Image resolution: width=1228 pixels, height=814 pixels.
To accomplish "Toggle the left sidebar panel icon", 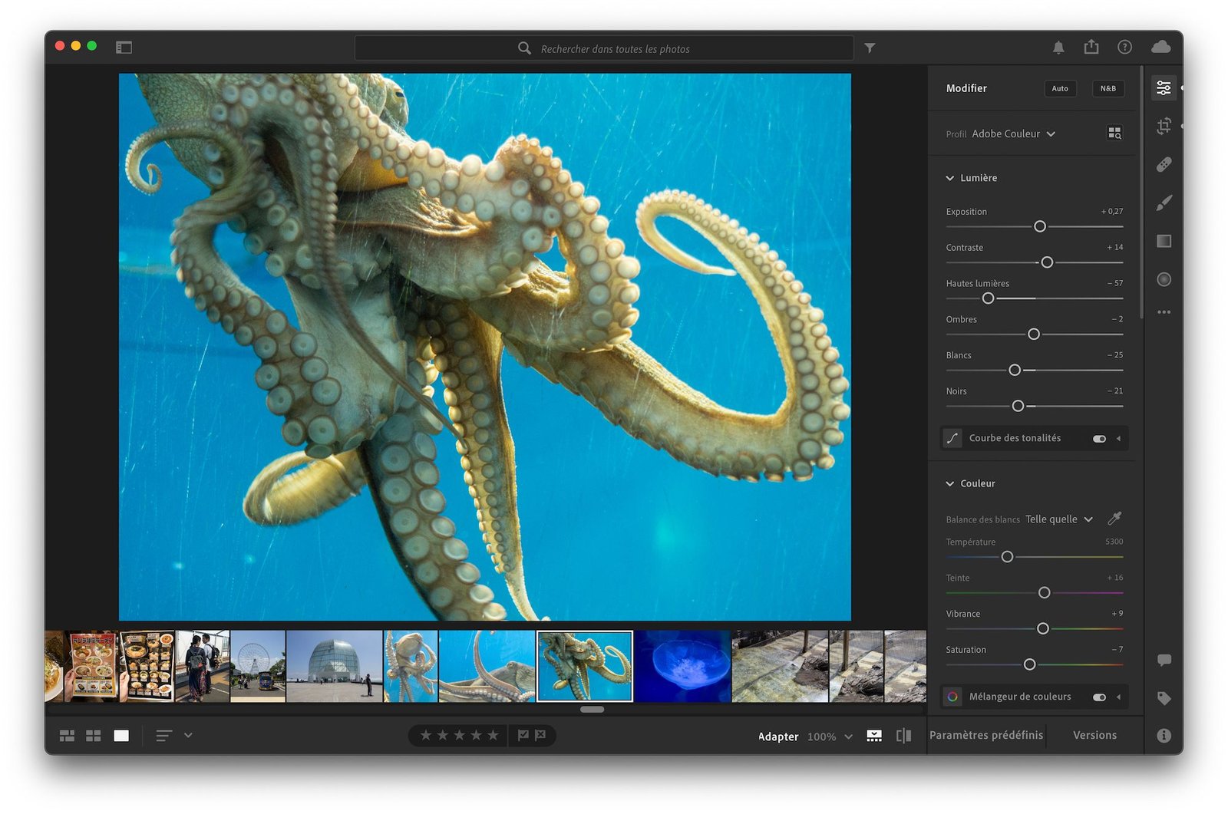I will coord(124,48).
